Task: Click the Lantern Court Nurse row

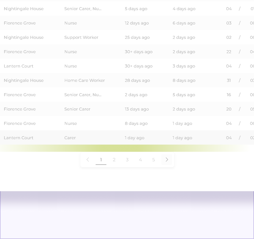Action: pyautogui.click(x=127, y=66)
